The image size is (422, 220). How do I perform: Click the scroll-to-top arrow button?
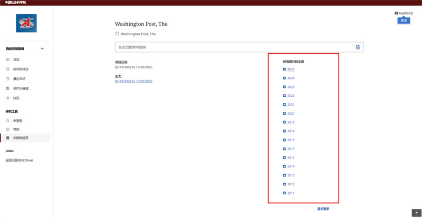(416, 213)
